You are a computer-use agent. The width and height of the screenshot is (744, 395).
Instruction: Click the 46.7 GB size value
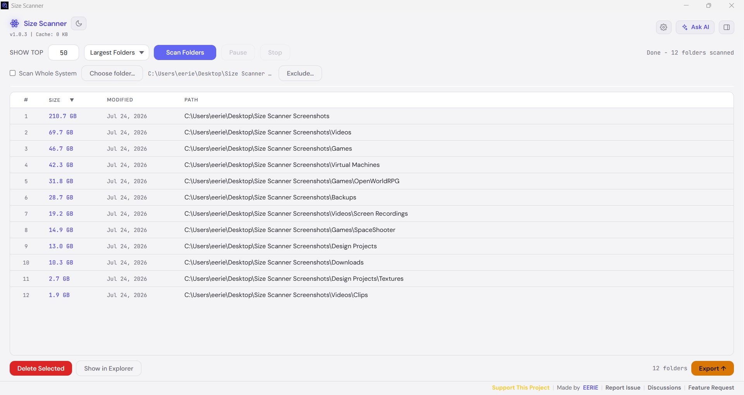pos(61,149)
